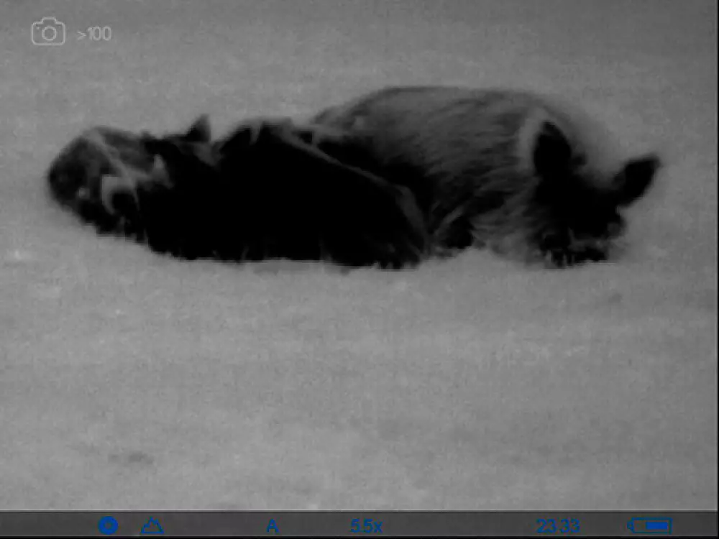
Task: Click the >100 remaining photos counter
Action: click(x=94, y=34)
